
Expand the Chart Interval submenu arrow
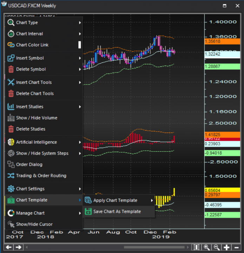click(80, 34)
